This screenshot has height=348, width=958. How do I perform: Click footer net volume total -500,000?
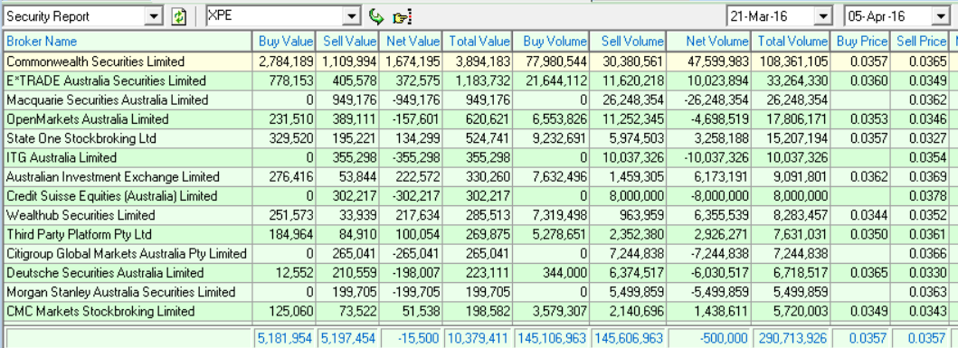tap(708, 338)
